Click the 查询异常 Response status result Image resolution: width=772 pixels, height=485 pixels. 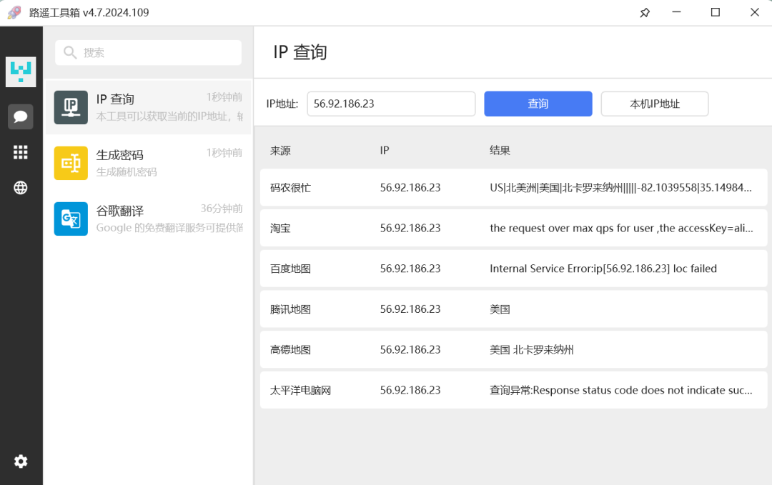[x=621, y=390]
